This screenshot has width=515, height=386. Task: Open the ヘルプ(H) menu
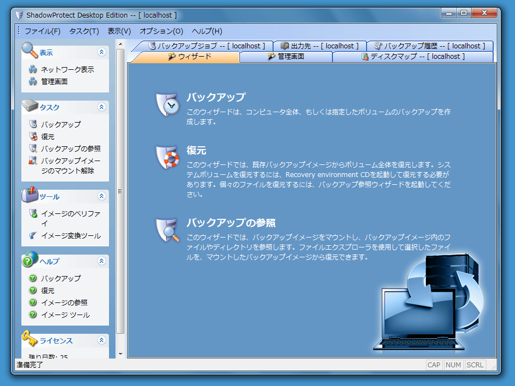pyautogui.click(x=207, y=31)
